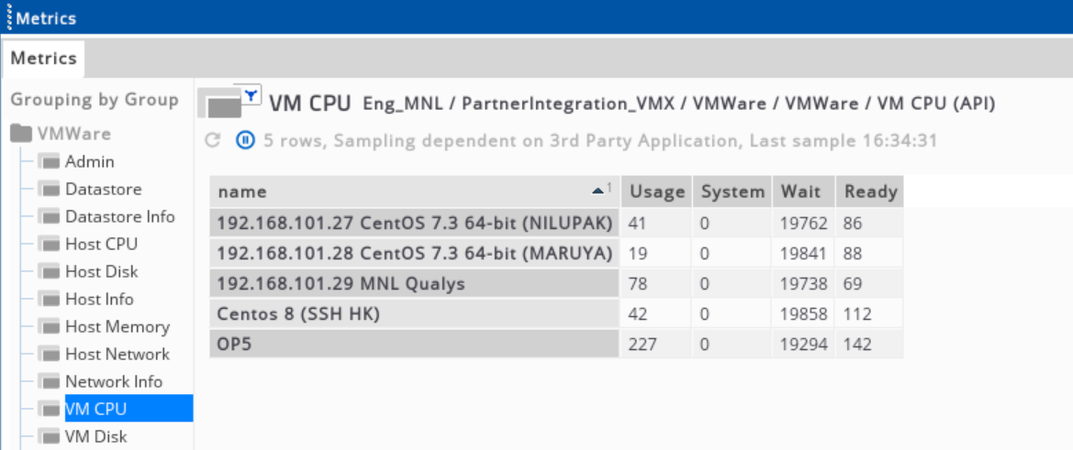Pause sampling with the blue pause icon
The width and height of the screenshot is (1073, 450).
(245, 140)
